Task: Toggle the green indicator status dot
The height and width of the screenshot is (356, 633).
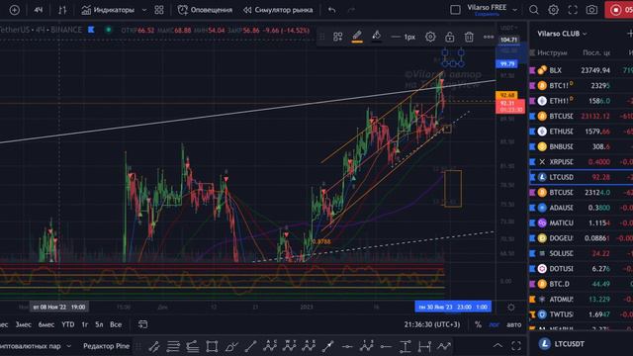Action: (x=108, y=30)
